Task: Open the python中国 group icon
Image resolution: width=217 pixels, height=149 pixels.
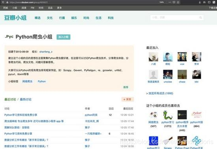Action: click(196, 115)
